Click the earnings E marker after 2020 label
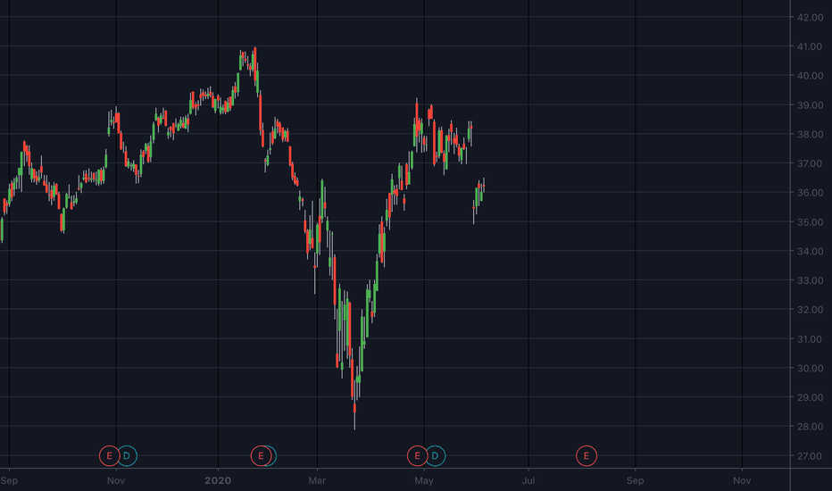 click(x=261, y=455)
